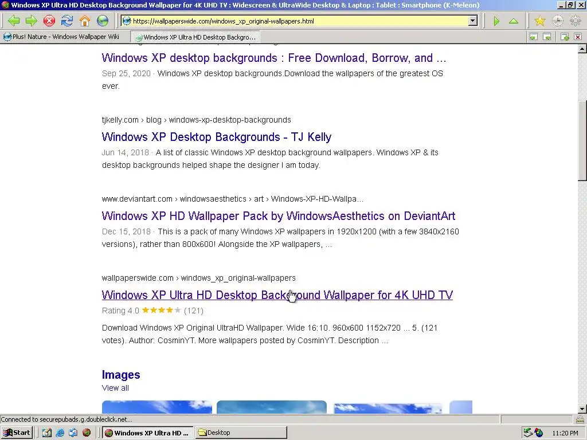This screenshot has width=587, height=440.
Task: Switch to next tab using tab-bar icon
Action: 547,37
